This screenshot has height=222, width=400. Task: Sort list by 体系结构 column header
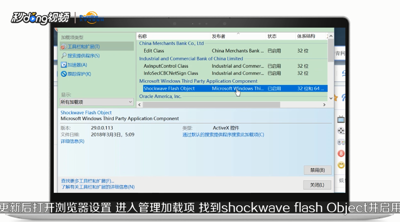point(306,36)
